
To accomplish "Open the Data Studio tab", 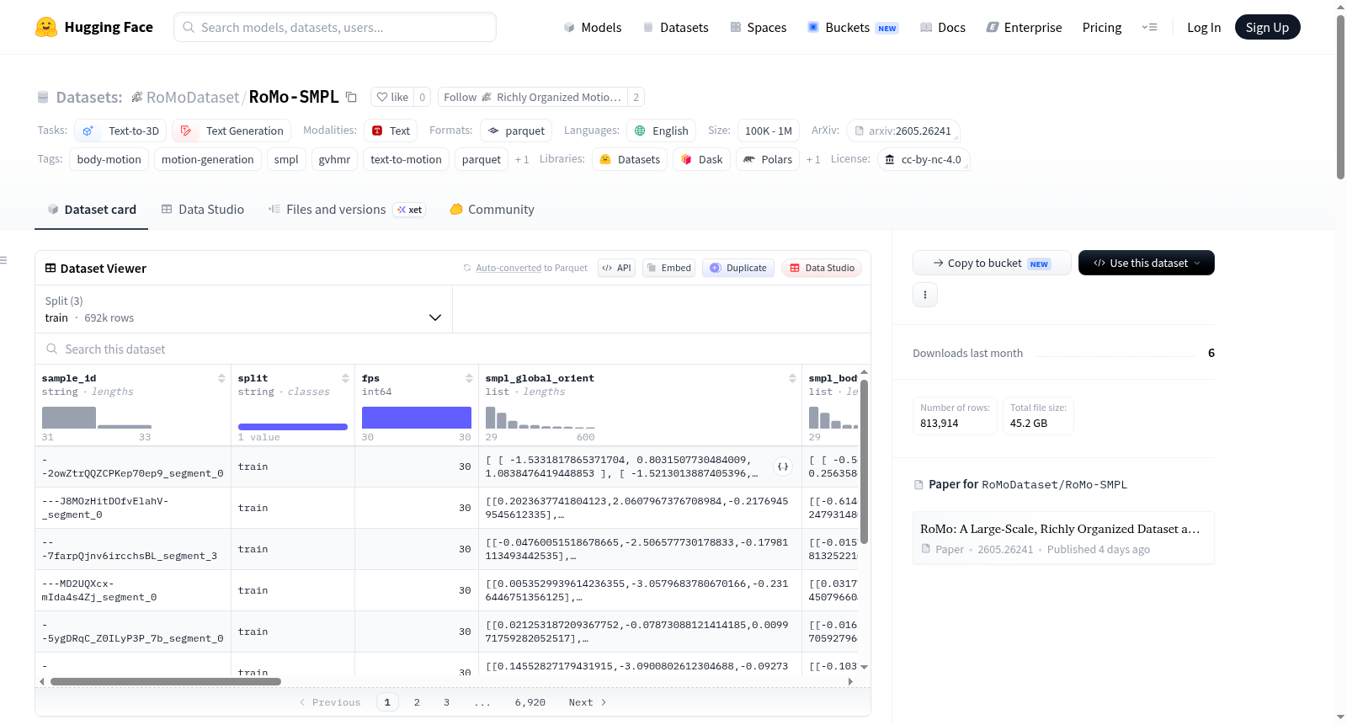I will point(202,210).
